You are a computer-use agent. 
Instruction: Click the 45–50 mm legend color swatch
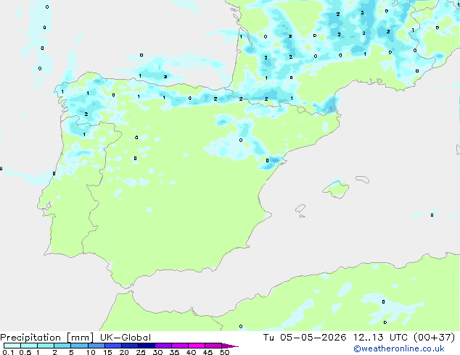213,346
